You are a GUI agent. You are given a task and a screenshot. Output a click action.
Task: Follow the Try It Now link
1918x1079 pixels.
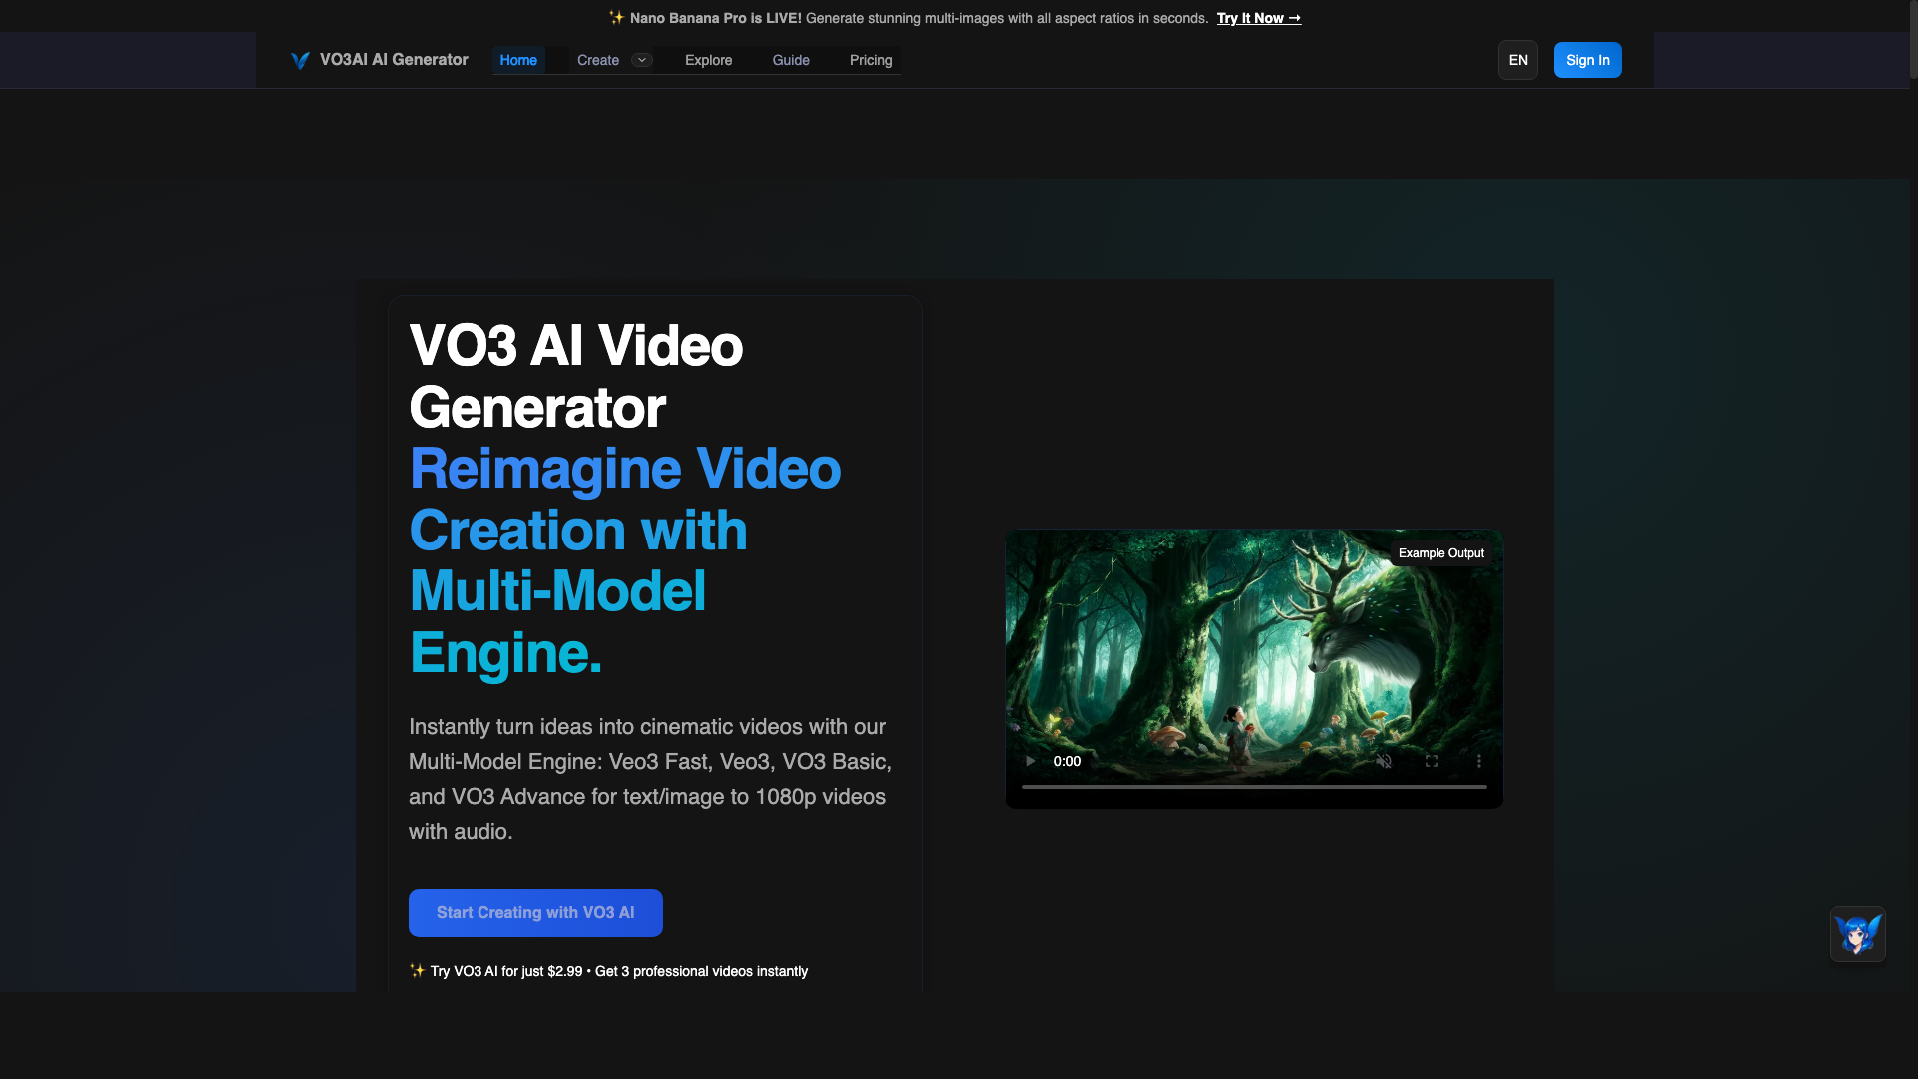click(1258, 18)
